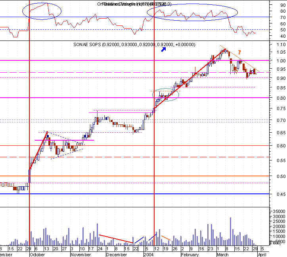Pick the 0.75 price axis label
Viewport: 287px width, 257px height.
click(x=281, y=108)
